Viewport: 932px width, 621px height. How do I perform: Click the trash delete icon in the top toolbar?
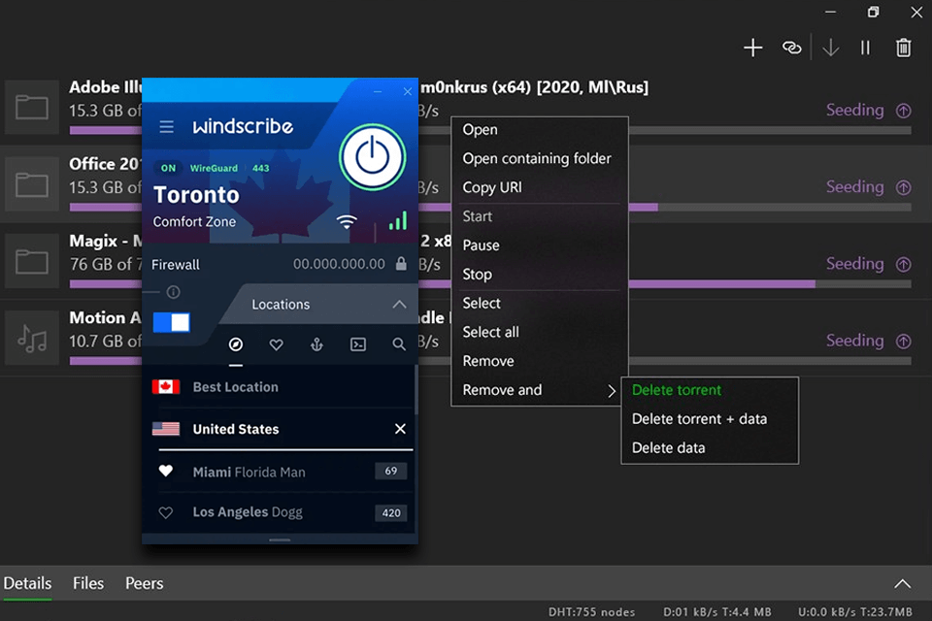pyautogui.click(x=903, y=48)
